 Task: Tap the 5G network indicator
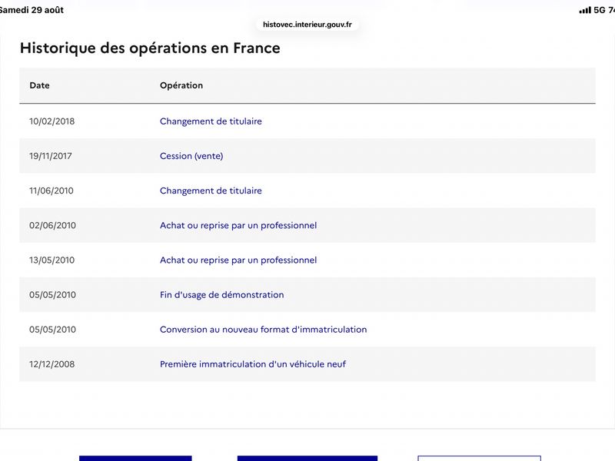coord(600,10)
